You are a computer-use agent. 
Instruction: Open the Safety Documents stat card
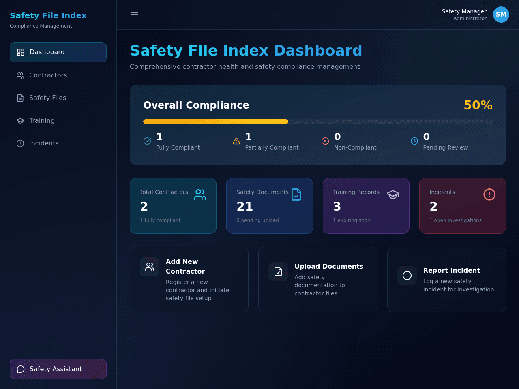click(x=270, y=206)
